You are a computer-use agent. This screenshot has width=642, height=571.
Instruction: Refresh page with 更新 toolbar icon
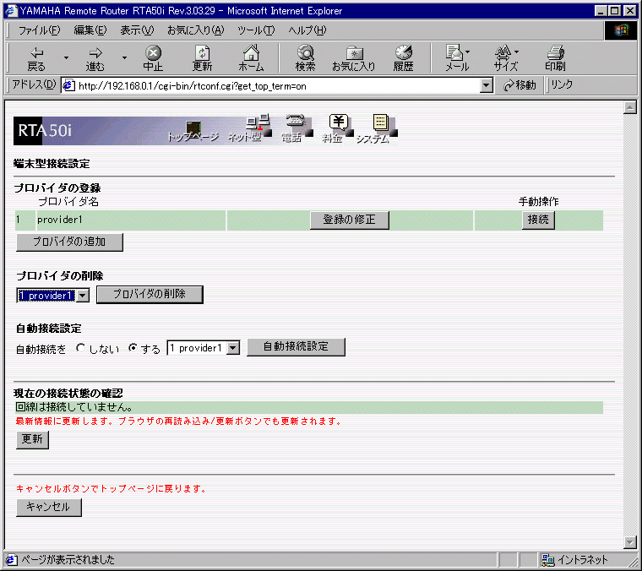[202, 58]
